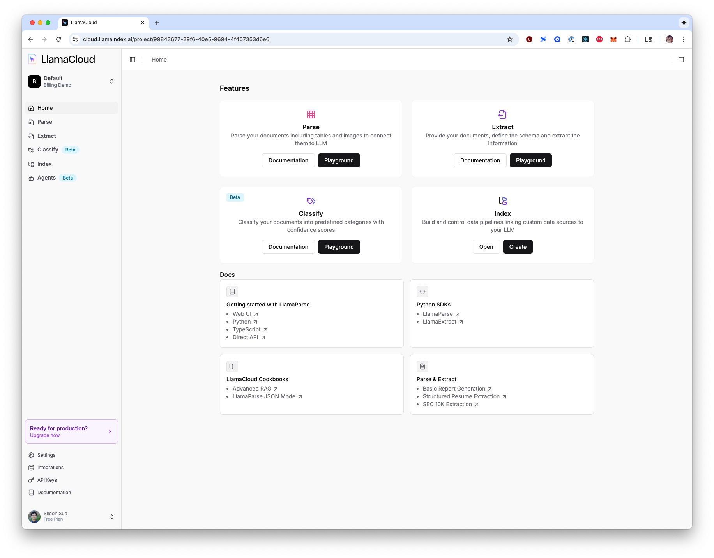Expand the Default project switcher dropdown
The image size is (714, 558).
pos(111,81)
